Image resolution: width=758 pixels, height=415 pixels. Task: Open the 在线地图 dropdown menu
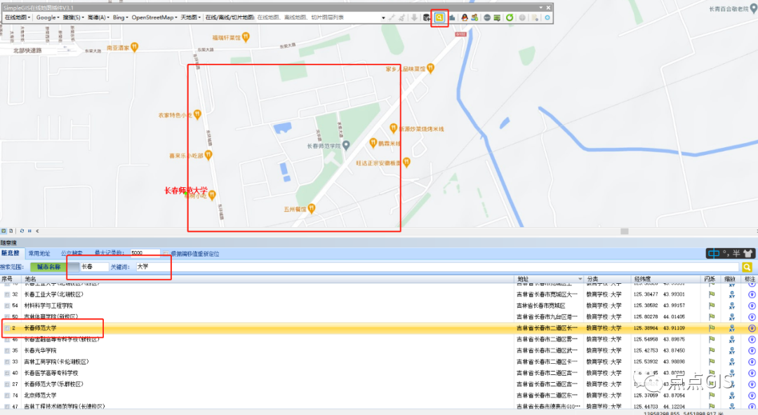pos(18,18)
